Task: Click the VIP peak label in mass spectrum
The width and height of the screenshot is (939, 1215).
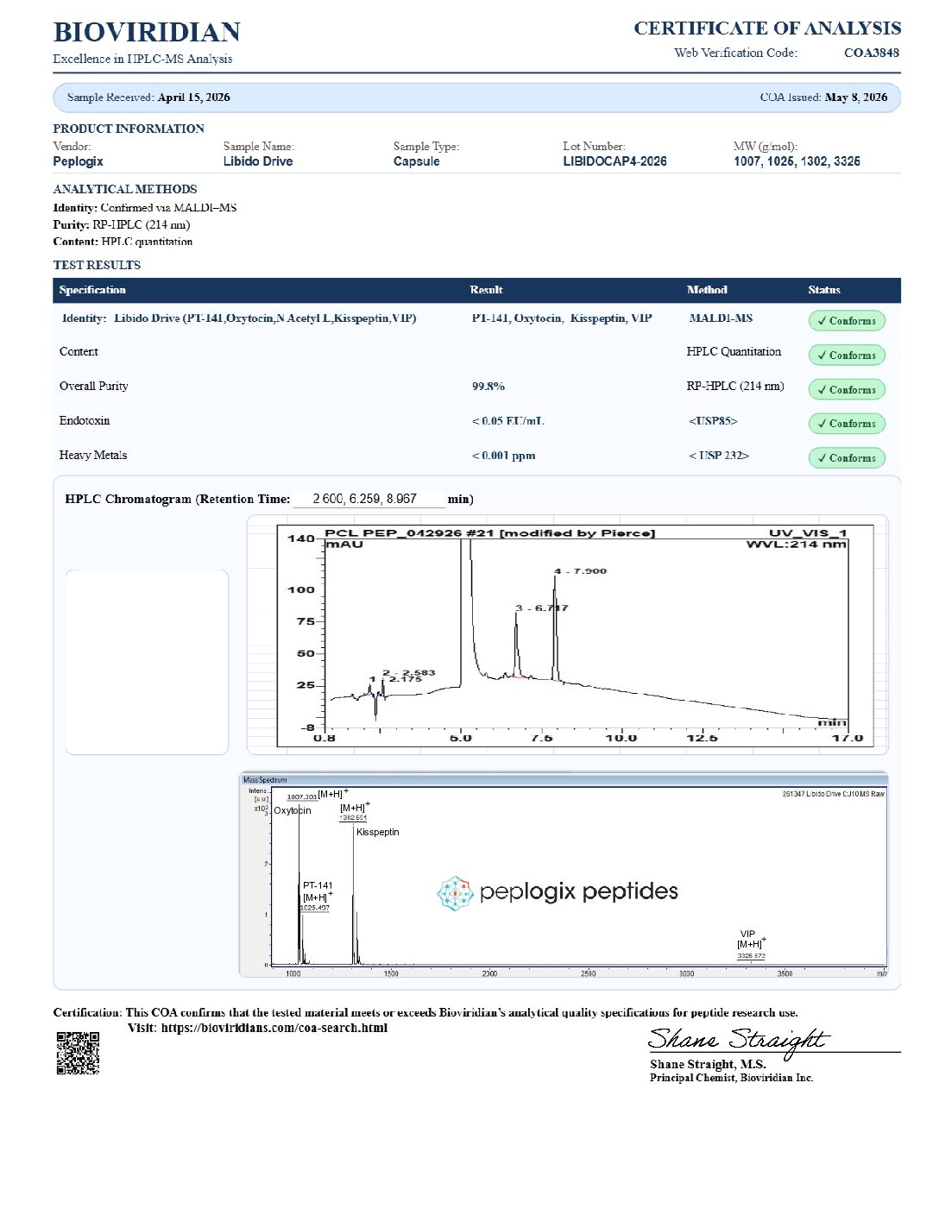Action: click(x=747, y=934)
